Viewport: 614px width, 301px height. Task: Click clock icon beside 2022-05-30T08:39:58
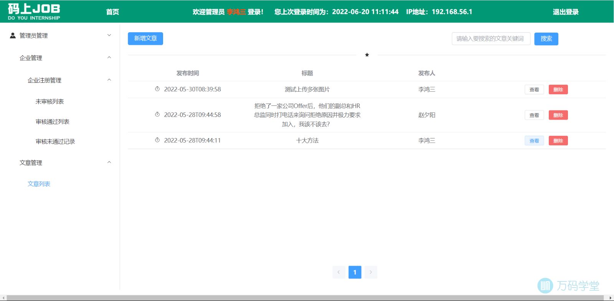click(157, 89)
